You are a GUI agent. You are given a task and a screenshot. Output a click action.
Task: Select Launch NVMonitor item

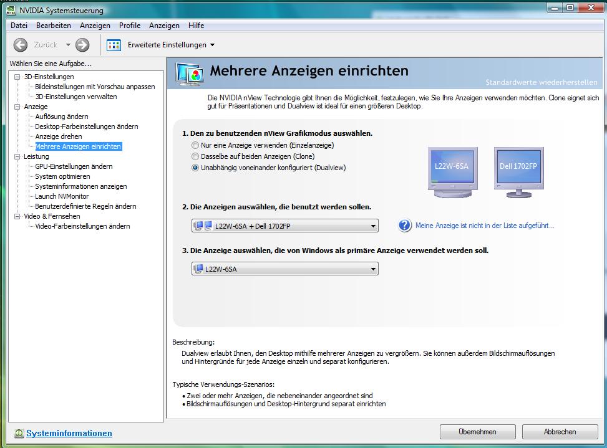click(x=62, y=196)
